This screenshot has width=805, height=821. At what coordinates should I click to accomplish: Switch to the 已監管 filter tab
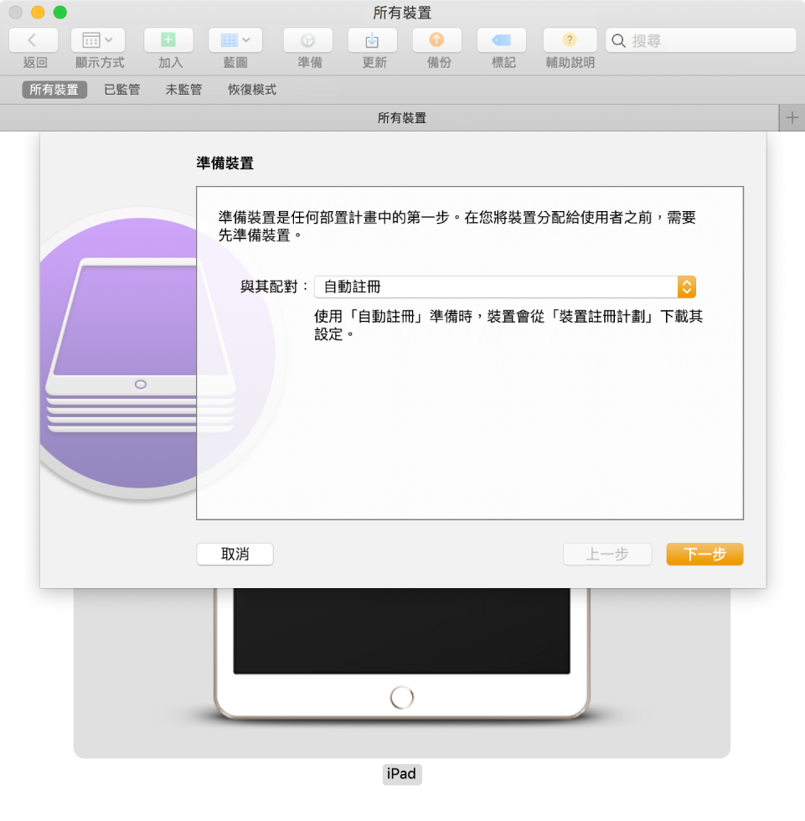(122, 90)
